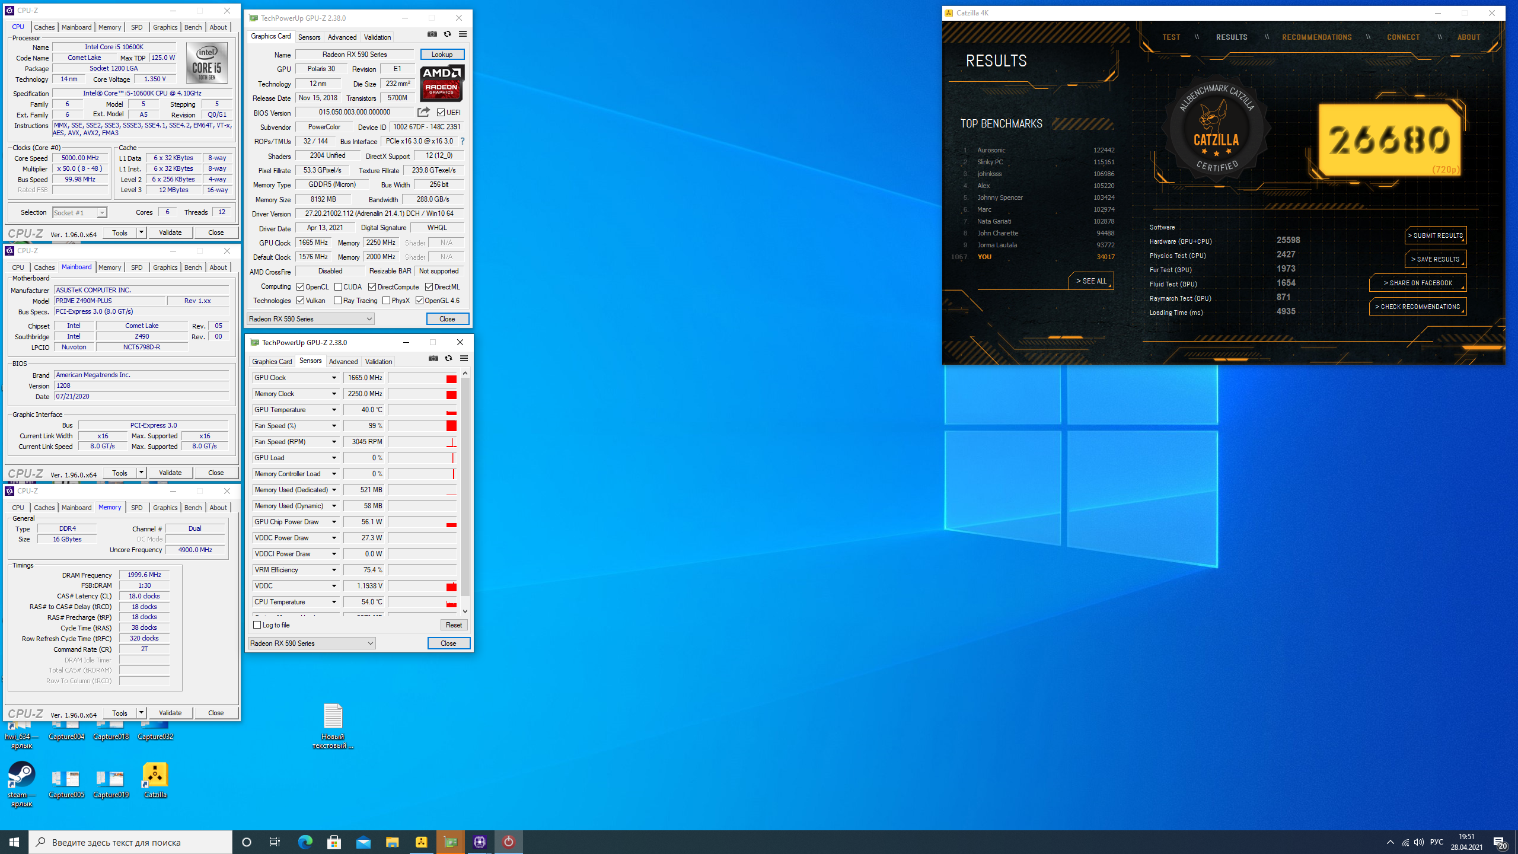Image resolution: width=1518 pixels, height=854 pixels.
Task: Click GPU-Z taskbar icon
Action: coord(451,842)
